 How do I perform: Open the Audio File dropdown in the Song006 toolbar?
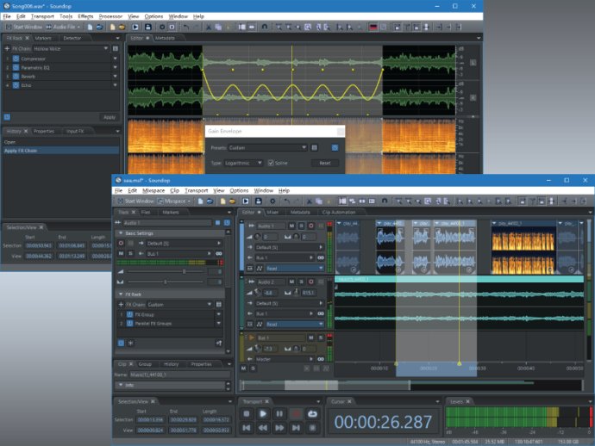coord(63,27)
